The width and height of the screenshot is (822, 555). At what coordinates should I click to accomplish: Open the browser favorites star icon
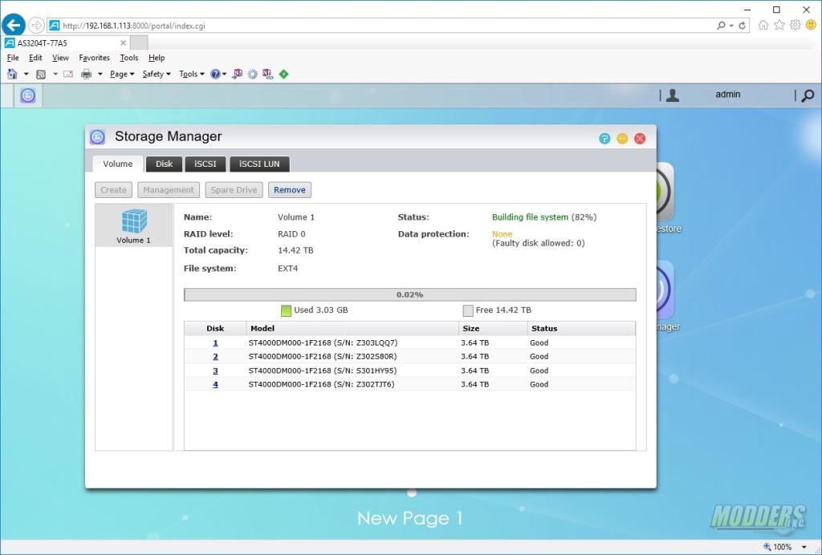[x=779, y=25]
